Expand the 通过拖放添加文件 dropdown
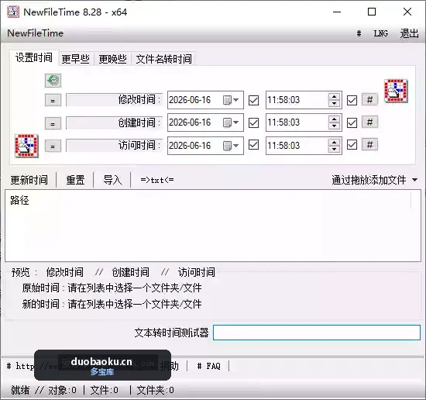 tap(414, 180)
